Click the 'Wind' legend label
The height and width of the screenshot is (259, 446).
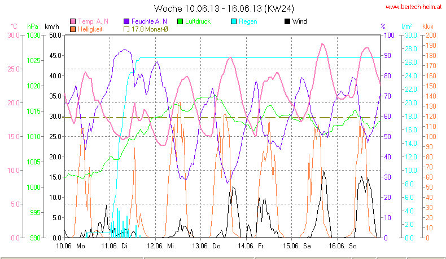tap(299, 21)
